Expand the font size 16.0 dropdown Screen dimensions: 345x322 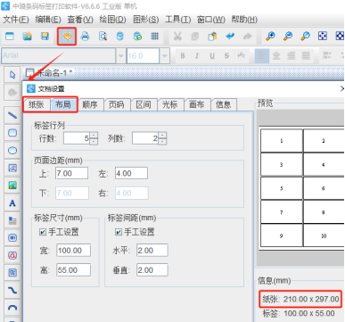click(x=165, y=56)
